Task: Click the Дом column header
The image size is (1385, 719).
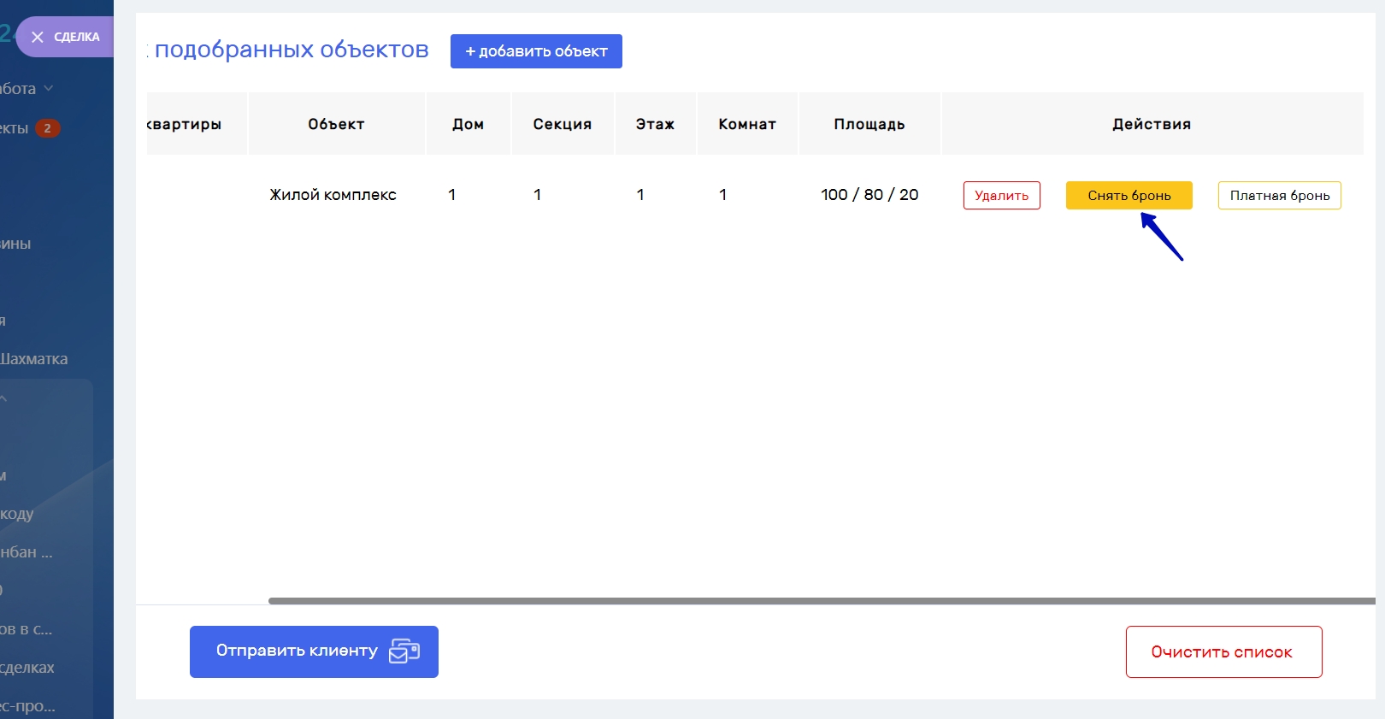Action: tap(469, 124)
